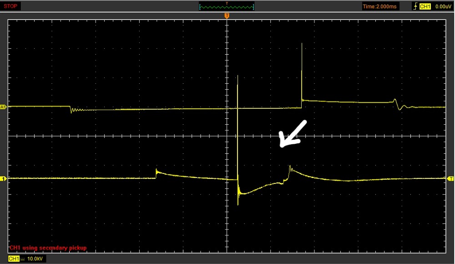Click the red secondary pickup annotation text

point(48,248)
